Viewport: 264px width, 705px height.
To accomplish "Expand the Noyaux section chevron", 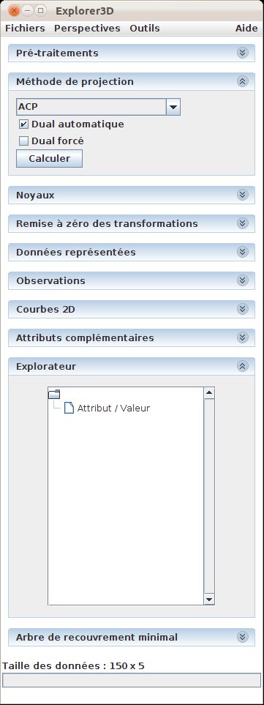I will pyautogui.click(x=243, y=195).
